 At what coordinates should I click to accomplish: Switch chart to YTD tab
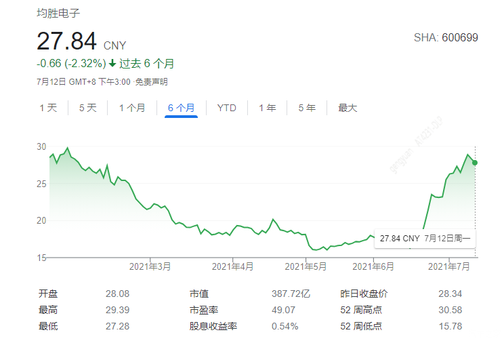227,108
